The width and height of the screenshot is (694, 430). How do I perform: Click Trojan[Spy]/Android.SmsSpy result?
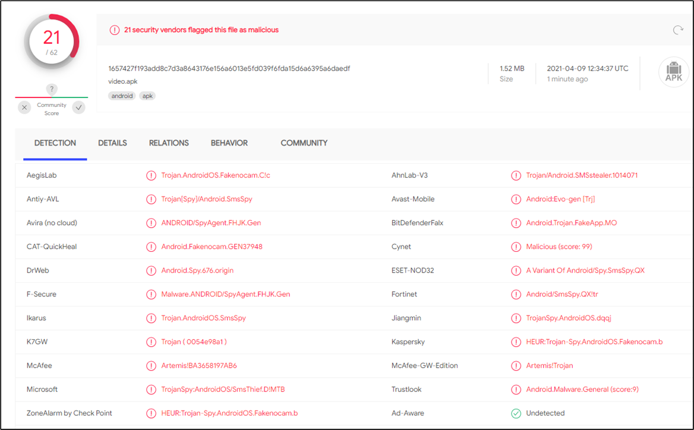click(207, 200)
